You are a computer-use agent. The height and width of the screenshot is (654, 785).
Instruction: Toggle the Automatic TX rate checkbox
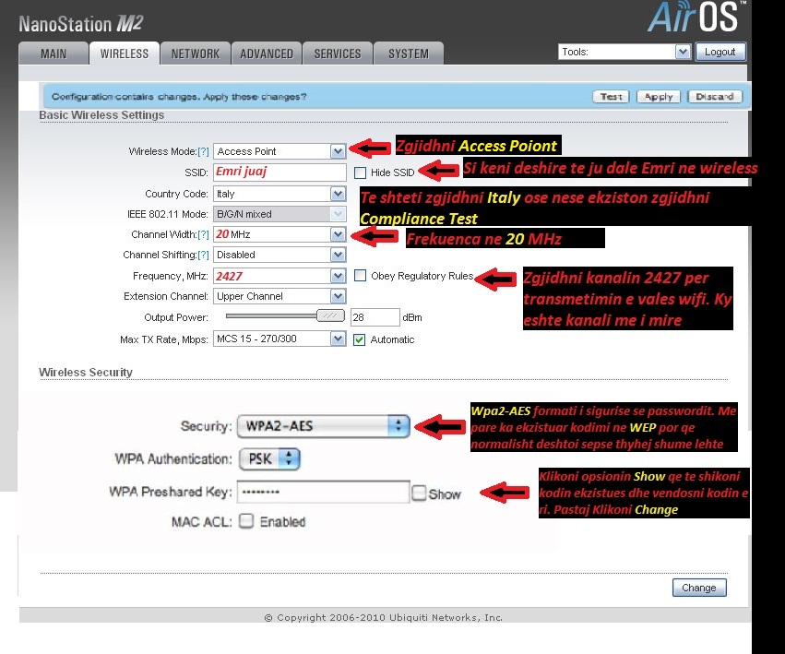coord(359,340)
